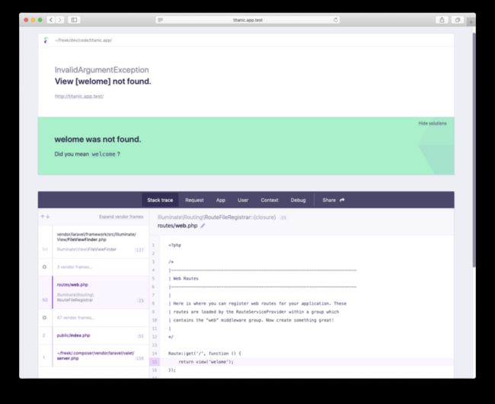Reload page with refresh icon
The height and width of the screenshot is (404, 495).
pos(336,20)
